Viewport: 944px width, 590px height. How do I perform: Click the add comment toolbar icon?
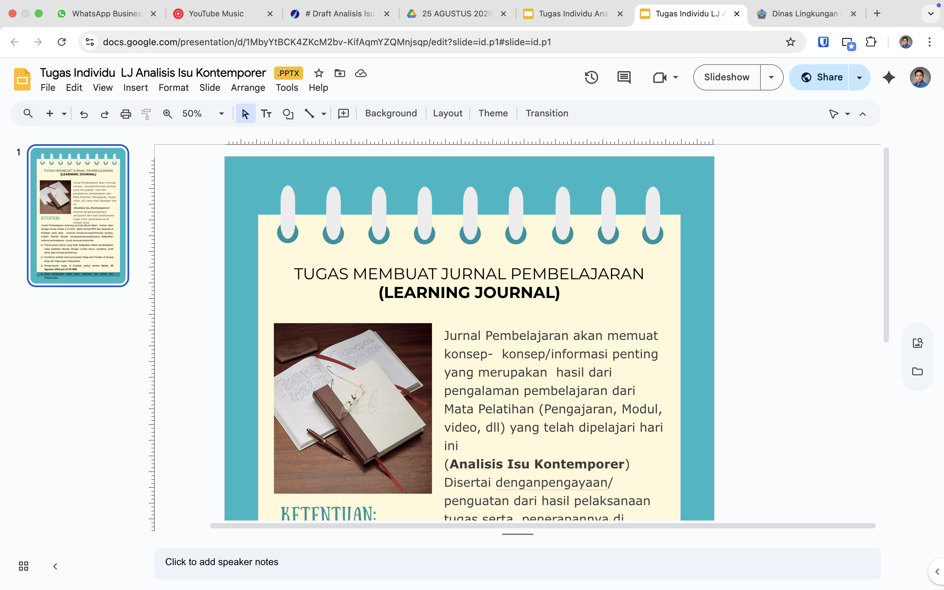point(343,113)
